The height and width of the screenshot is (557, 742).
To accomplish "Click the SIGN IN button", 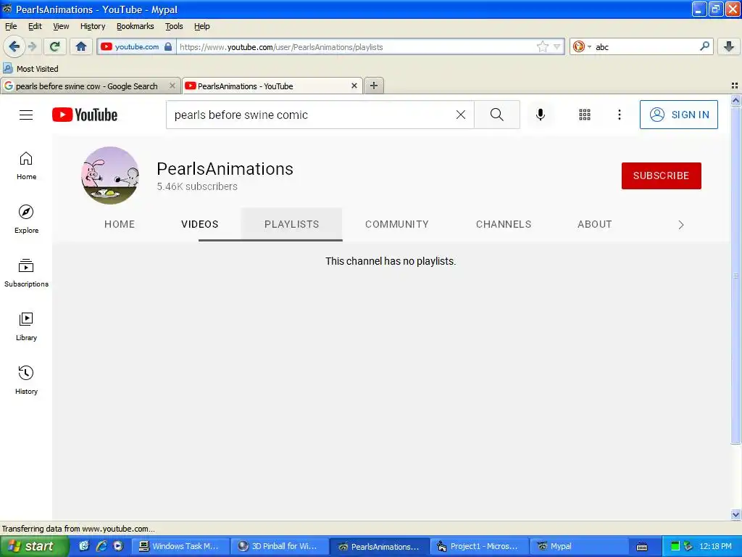I will 678,115.
